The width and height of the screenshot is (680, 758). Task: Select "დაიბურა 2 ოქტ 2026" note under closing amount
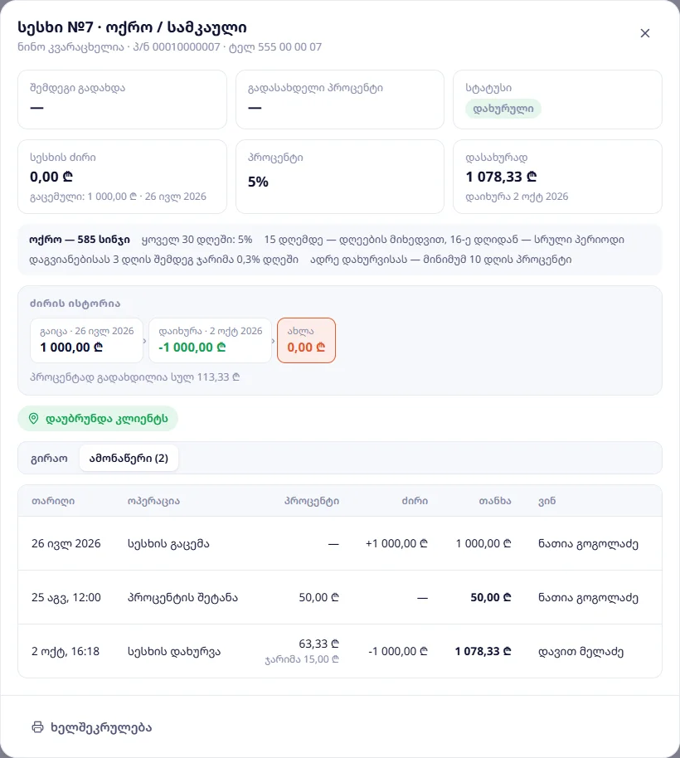[517, 197]
